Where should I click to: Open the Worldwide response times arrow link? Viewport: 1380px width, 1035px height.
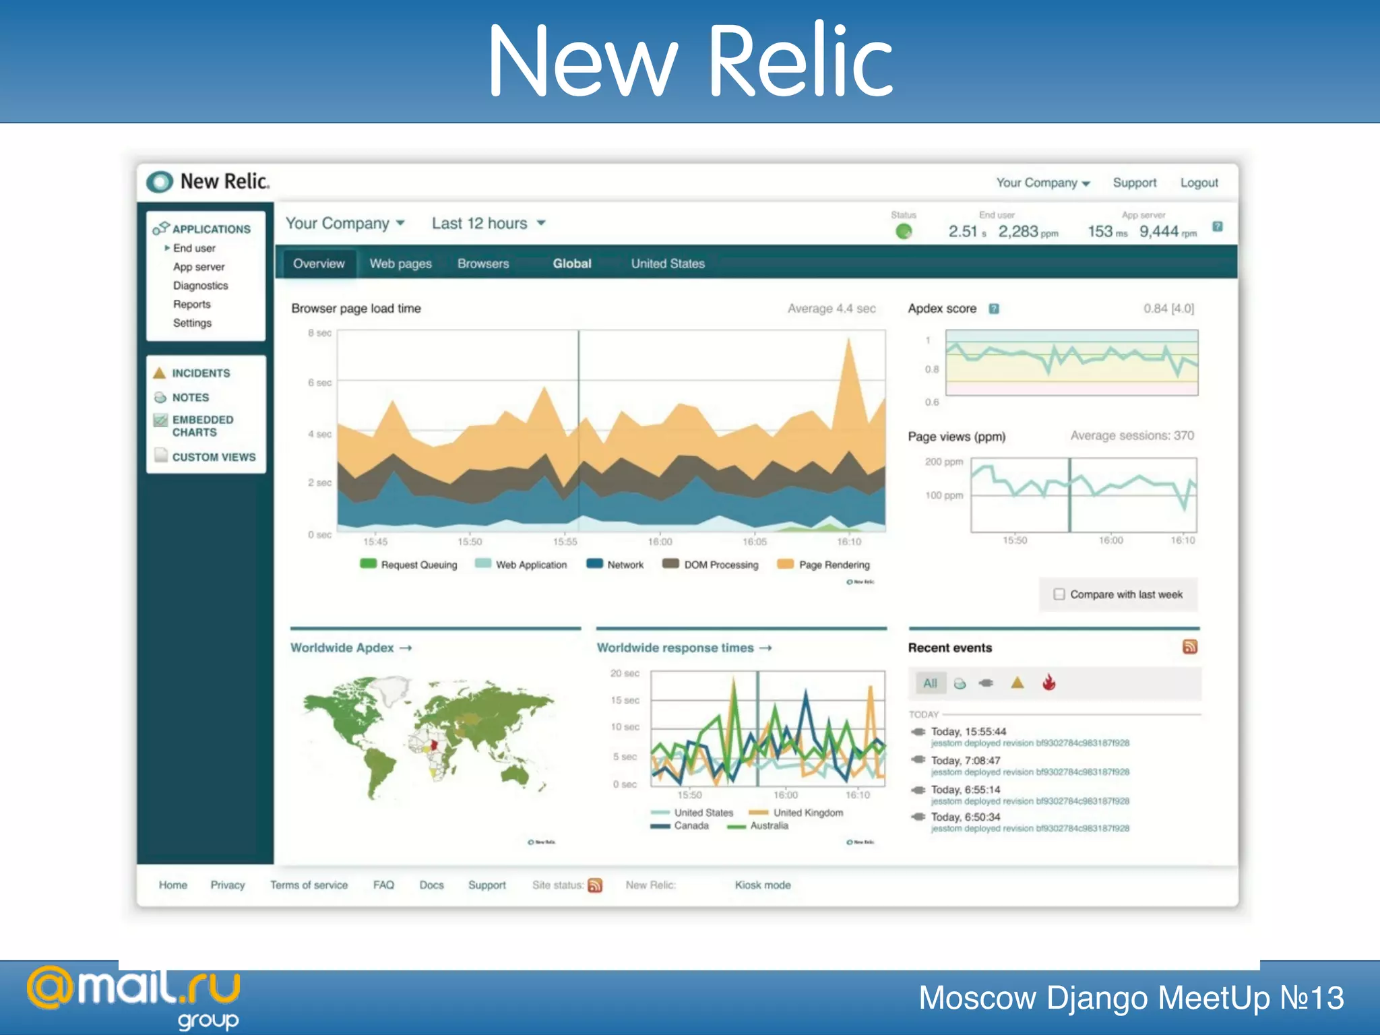[x=765, y=648]
